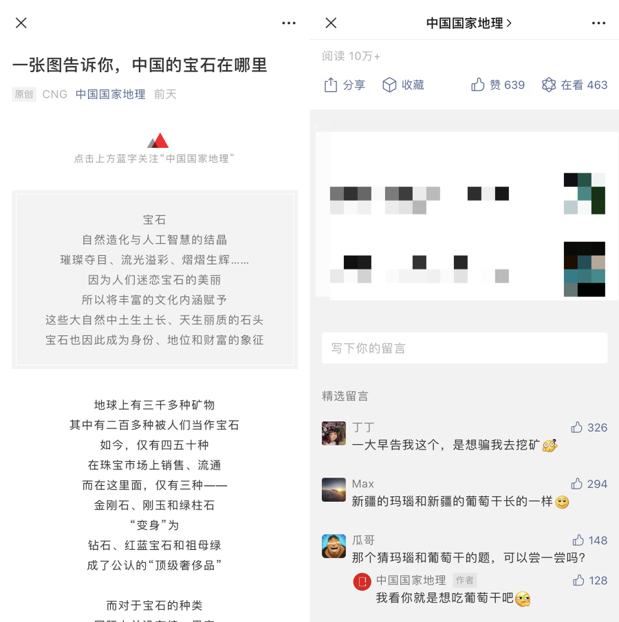Close the article panel with the left X
The width and height of the screenshot is (619, 622).
tap(21, 23)
